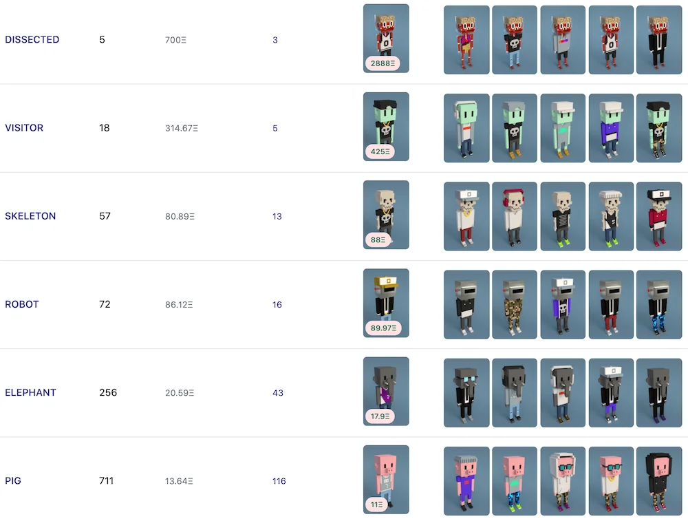Screen dimensions: 688x521
Task: Open the robot in camouflage outfit
Action: coord(515,305)
